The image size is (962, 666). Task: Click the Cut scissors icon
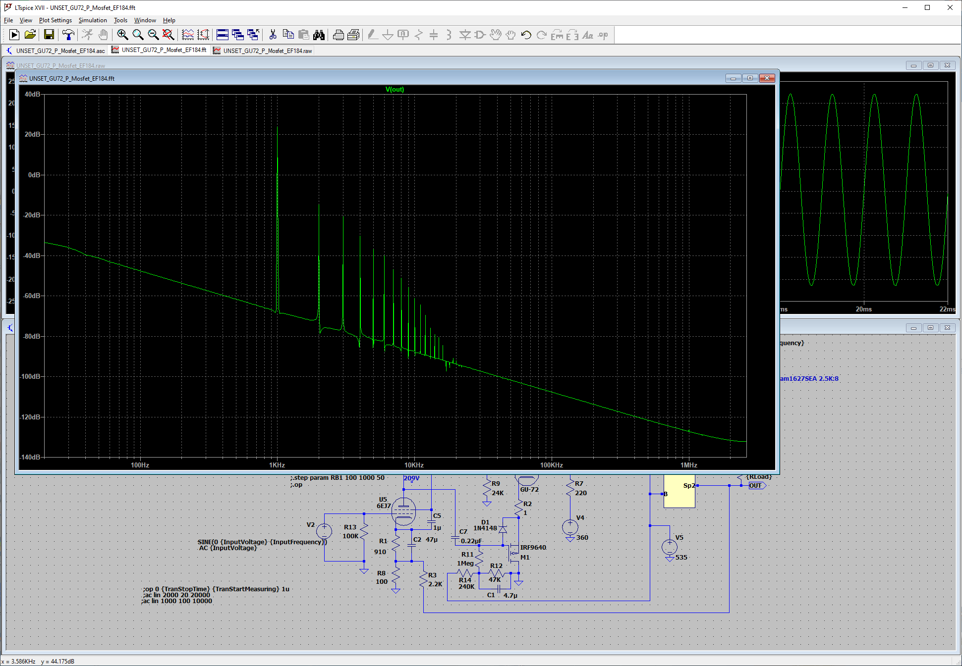pos(273,35)
